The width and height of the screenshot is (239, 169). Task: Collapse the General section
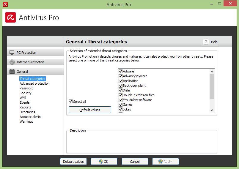point(35,72)
